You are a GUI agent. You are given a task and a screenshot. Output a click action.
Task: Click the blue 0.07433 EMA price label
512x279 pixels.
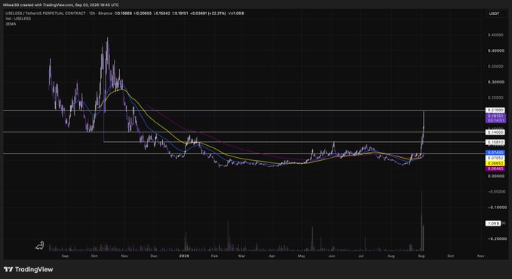[495, 153]
